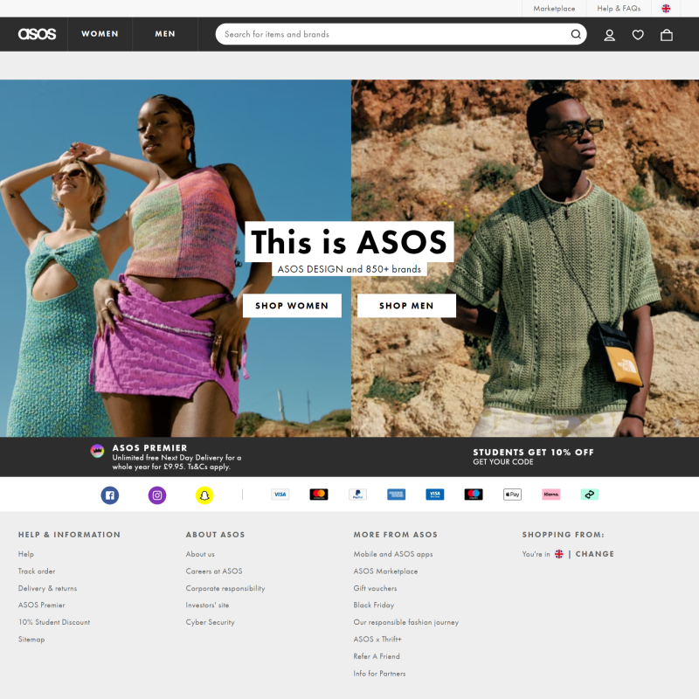Open the Help footer link
699x699 pixels.
pos(26,554)
